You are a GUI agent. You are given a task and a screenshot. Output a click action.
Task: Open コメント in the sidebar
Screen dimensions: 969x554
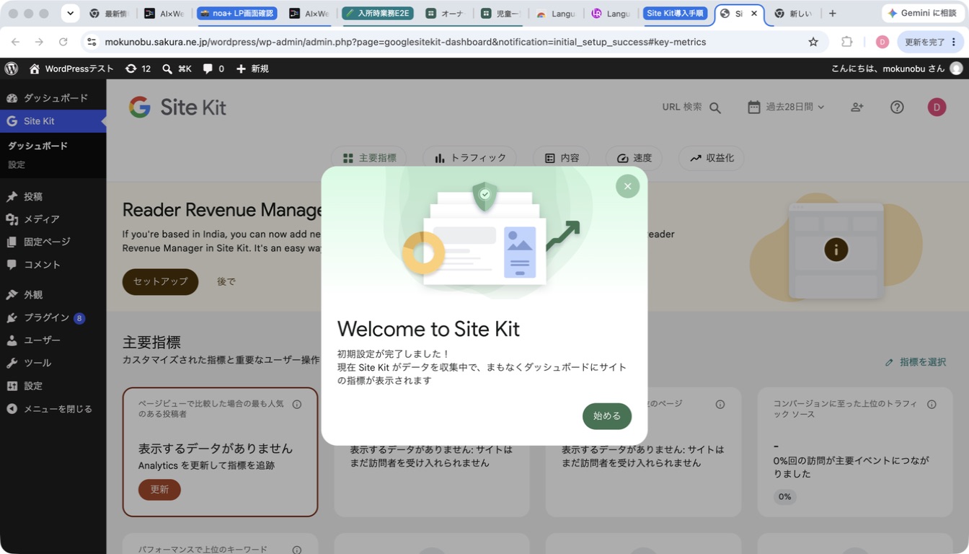[53, 265]
